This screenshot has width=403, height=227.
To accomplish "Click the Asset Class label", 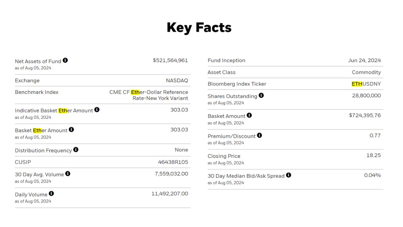I will pyautogui.click(x=222, y=72).
